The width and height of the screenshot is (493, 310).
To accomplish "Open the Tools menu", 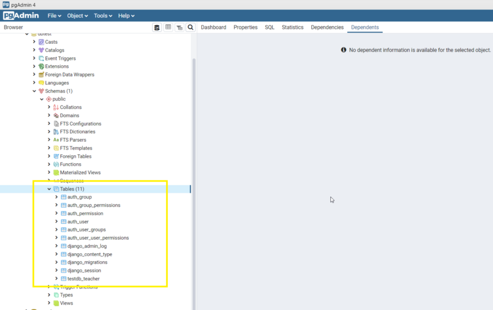I will (103, 16).
